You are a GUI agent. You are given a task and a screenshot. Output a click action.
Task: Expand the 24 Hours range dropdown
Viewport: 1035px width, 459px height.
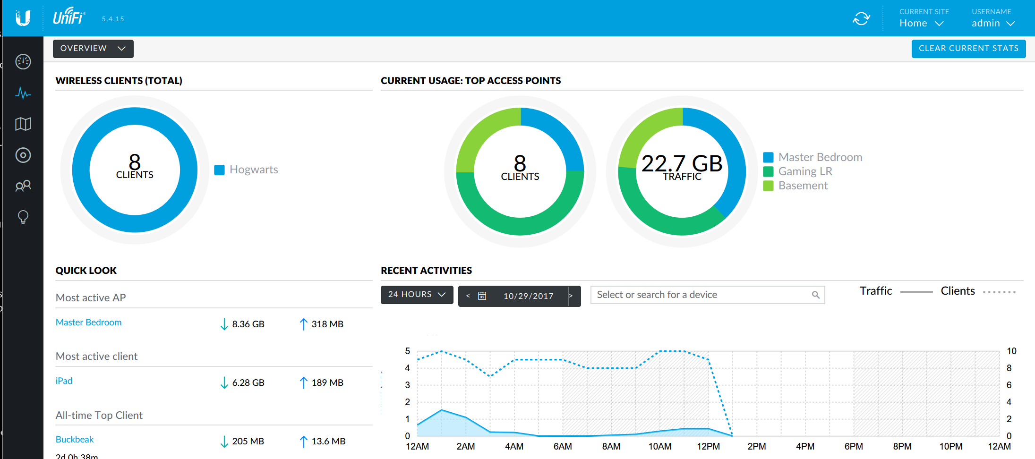tap(417, 295)
